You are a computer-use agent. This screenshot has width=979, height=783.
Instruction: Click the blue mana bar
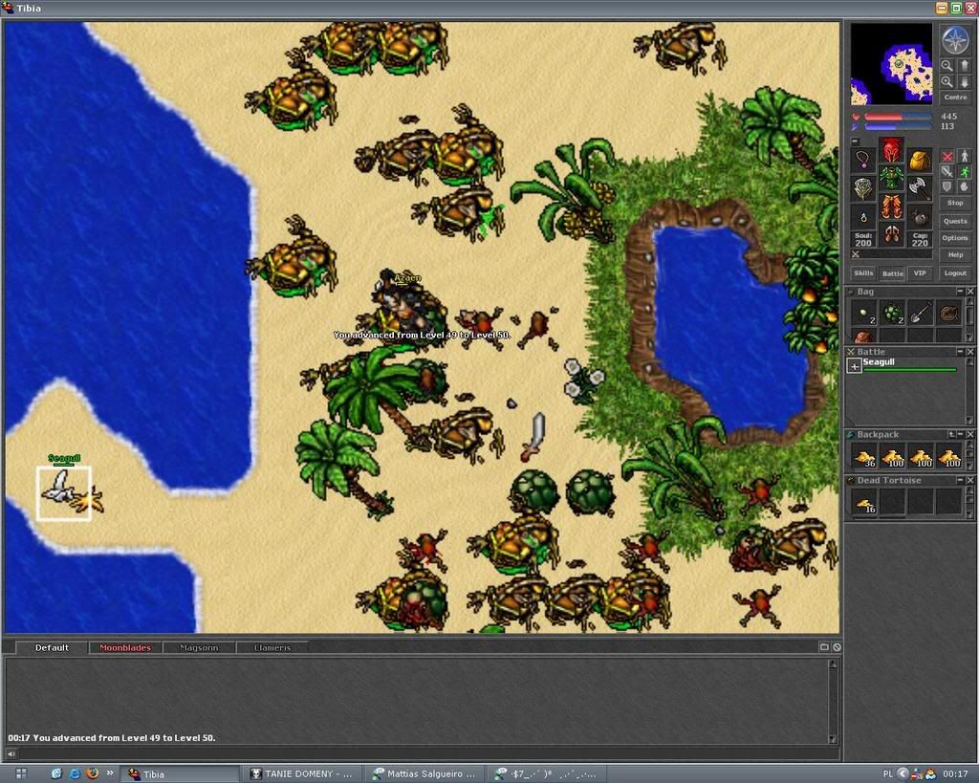[x=898, y=127]
